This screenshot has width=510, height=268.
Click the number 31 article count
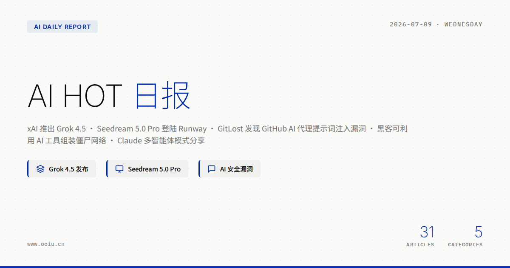(x=427, y=232)
